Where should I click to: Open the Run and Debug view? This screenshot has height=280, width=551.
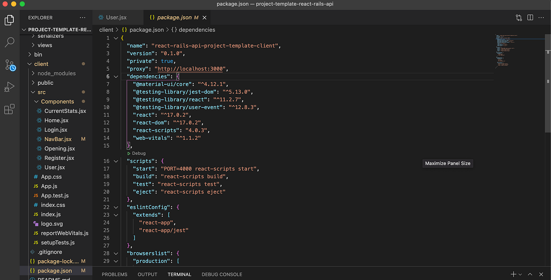pos(9,87)
